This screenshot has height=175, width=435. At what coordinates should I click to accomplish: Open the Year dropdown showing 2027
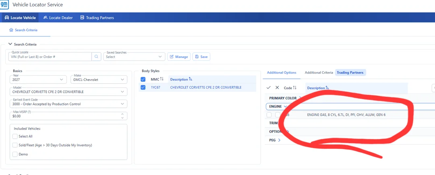[x=37, y=80]
